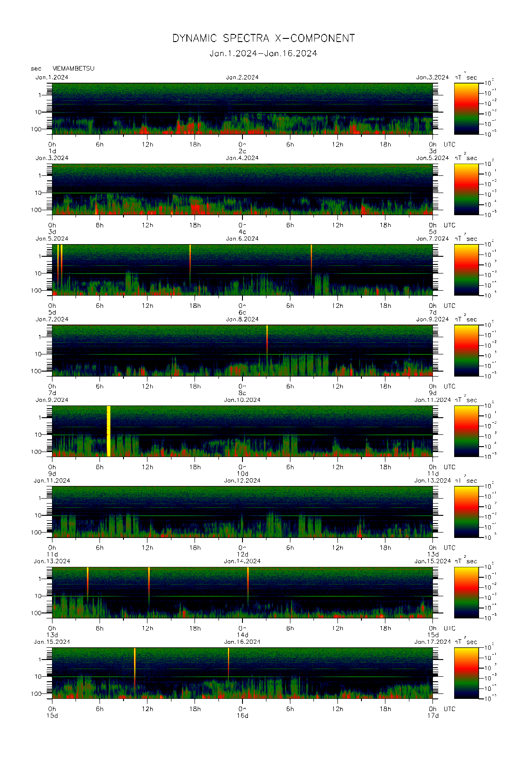Click the spectrogram panel centered on Jan.8.2024
This screenshot has width=527, height=759.
(x=242, y=350)
